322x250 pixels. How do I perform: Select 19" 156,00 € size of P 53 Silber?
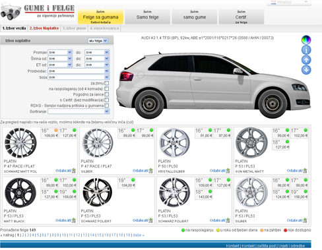click(x=299, y=194)
